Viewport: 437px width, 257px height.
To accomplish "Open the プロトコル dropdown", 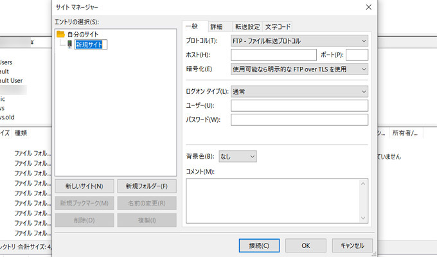I will 299,41.
